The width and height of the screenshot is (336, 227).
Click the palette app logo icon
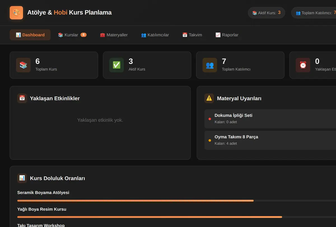(x=16, y=13)
